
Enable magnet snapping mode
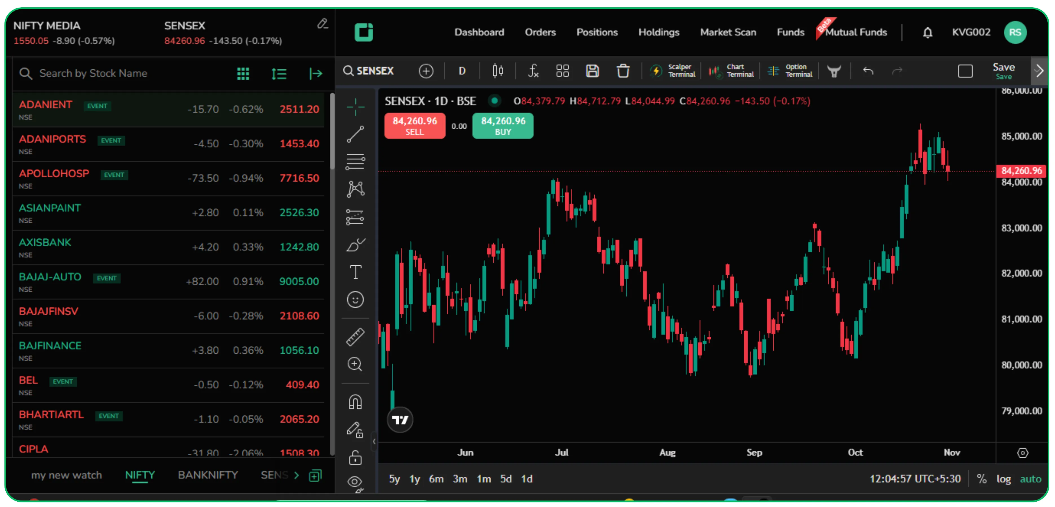355,401
